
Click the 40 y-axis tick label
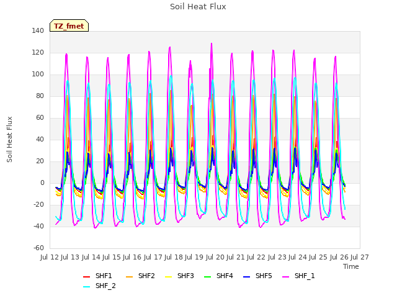coord(40,139)
